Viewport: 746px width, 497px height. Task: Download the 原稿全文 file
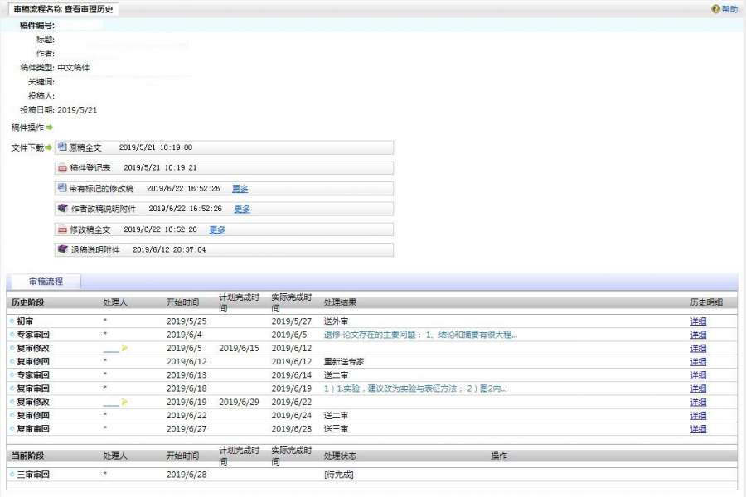coord(85,147)
